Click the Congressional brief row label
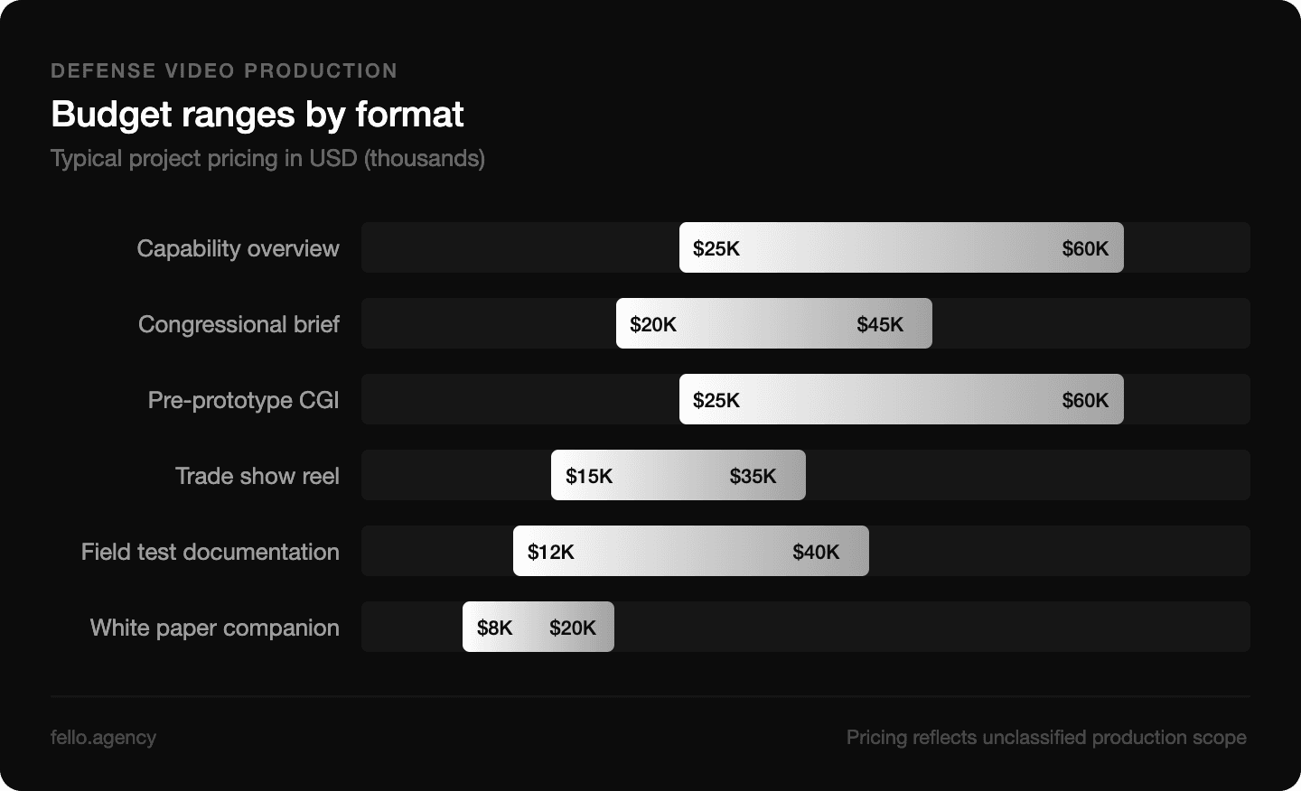This screenshot has width=1301, height=791. [239, 324]
